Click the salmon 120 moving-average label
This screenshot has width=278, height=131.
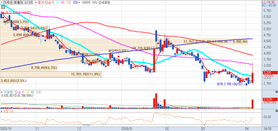coord(69,3)
